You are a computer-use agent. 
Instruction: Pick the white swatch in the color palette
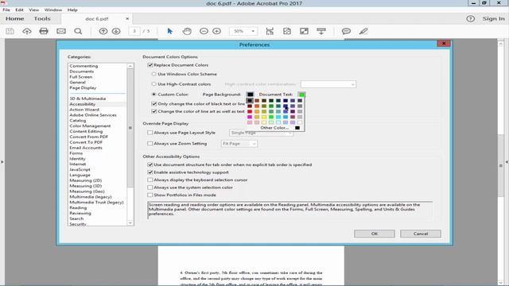coord(300,122)
